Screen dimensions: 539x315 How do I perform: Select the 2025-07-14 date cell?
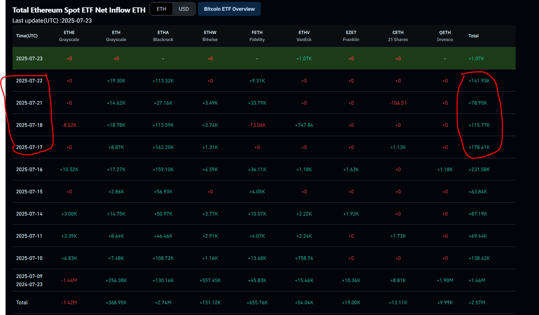point(29,214)
